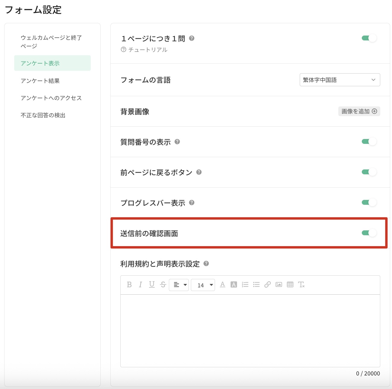This screenshot has height=389, width=392.
Task: Select the アンケート表示 menu item
Action: [52, 63]
